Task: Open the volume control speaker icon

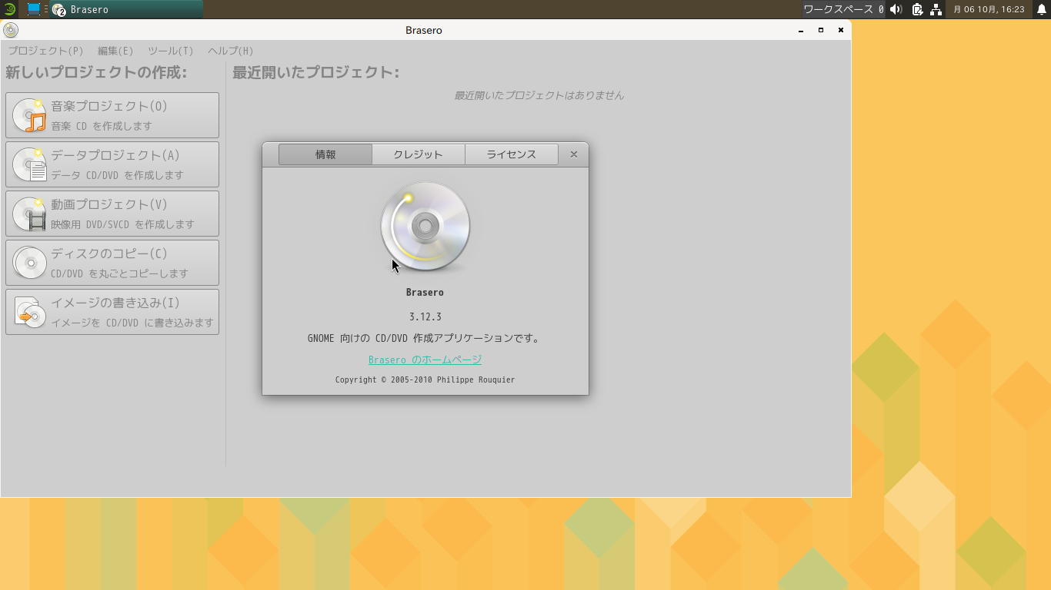Action: [x=896, y=9]
